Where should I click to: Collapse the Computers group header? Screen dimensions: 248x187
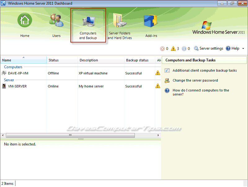[13, 67]
